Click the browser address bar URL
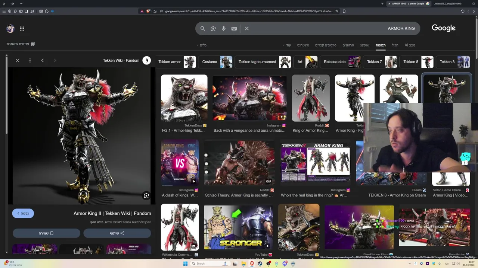Image resolution: width=478 pixels, height=268 pixels. coord(248,11)
